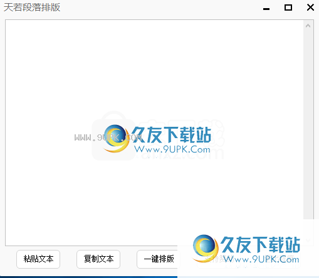Minimize the 天若段落排版 window
Viewport: 319px width, 278px height.
(x=266, y=9)
